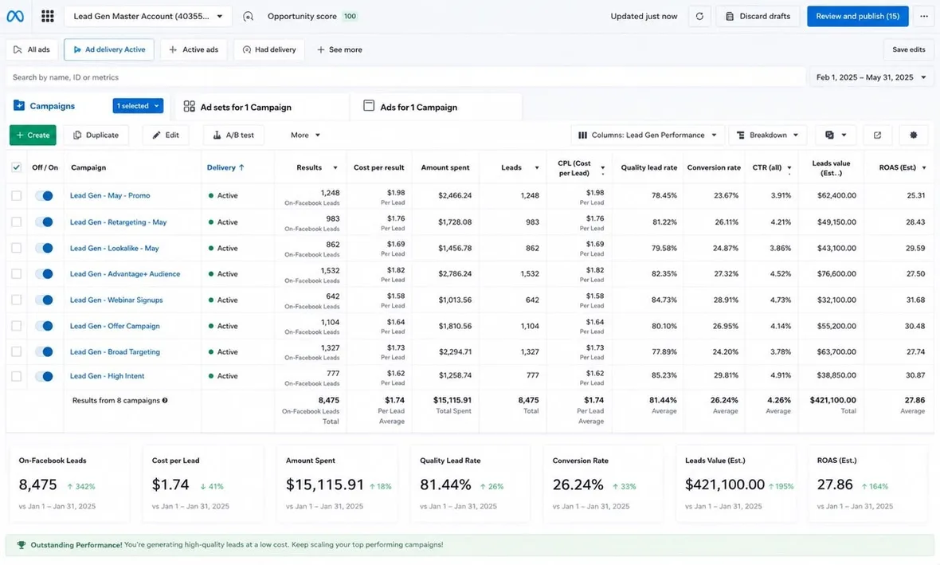The image size is (940, 565).
Task: Click the A/B test flask button
Action: tap(233, 135)
